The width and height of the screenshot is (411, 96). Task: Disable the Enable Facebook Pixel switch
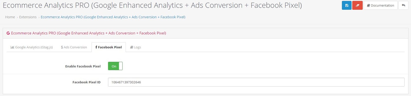coord(115,66)
